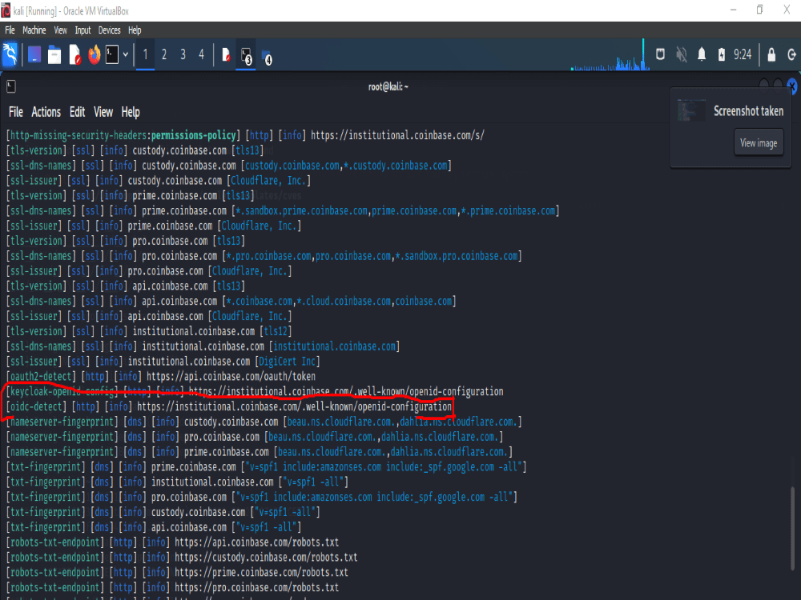This screenshot has height=600, width=801.
Task: Switch to workspace 3
Action: click(183, 54)
